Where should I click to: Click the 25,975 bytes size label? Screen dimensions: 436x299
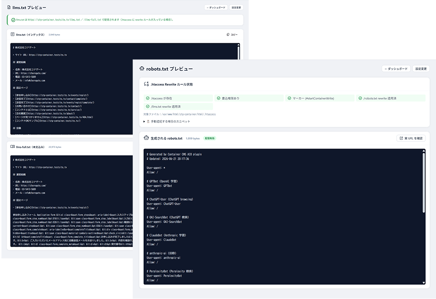pyautogui.click(x=55, y=147)
